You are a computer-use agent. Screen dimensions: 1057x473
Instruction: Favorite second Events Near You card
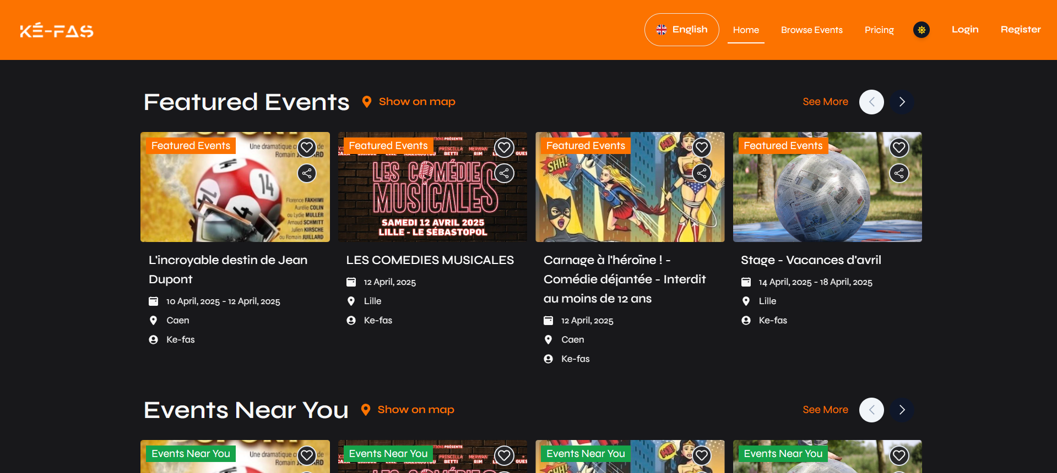[x=504, y=455]
